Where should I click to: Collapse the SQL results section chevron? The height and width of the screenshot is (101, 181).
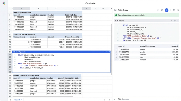click(171, 21)
